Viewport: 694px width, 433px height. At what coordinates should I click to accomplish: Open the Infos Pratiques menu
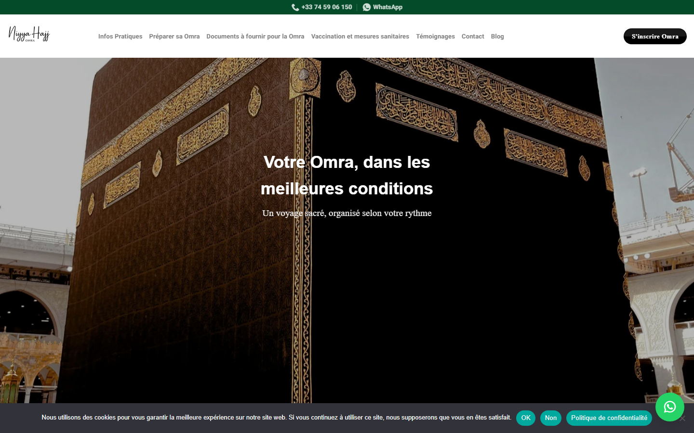[120, 37]
